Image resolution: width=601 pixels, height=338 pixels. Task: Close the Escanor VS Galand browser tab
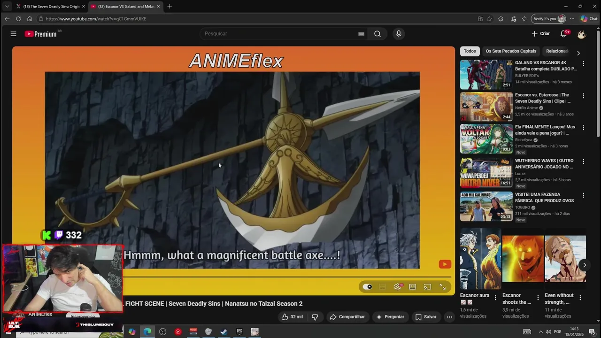point(158,7)
